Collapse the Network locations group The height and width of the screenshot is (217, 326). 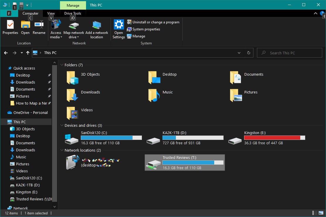62,150
